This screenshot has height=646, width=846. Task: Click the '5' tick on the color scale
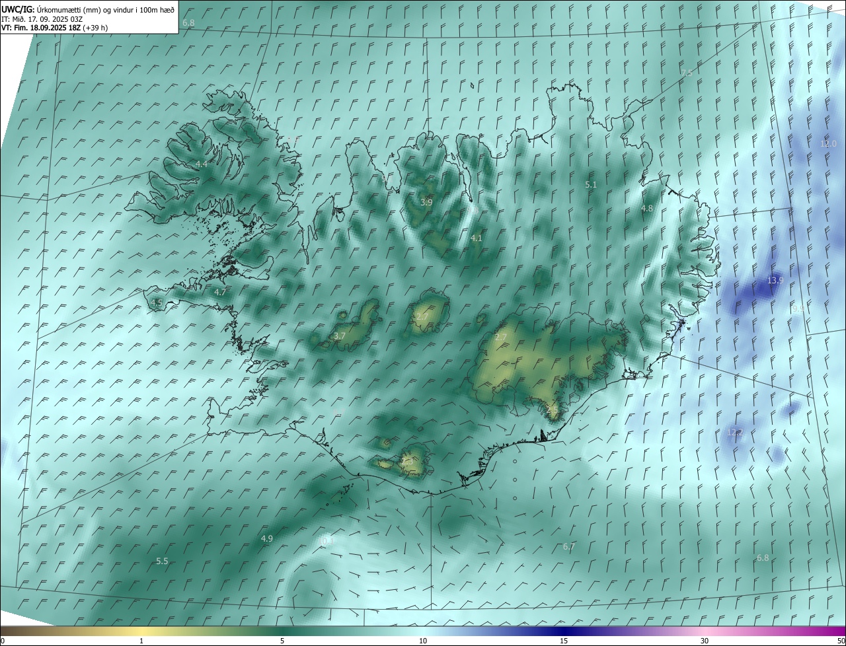coord(282,641)
